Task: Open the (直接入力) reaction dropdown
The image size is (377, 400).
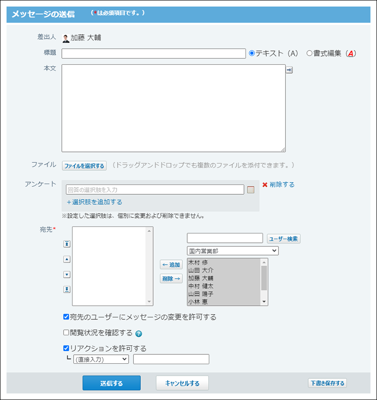Action: pyautogui.click(x=101, y=359)
